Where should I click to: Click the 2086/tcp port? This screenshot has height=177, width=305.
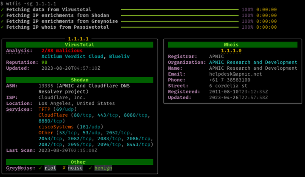click(139, 139)
